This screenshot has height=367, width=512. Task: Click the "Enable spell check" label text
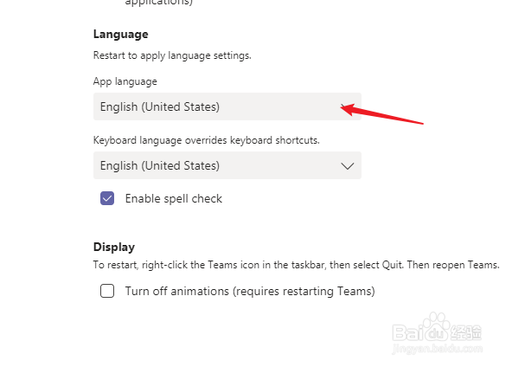(173, 199)
